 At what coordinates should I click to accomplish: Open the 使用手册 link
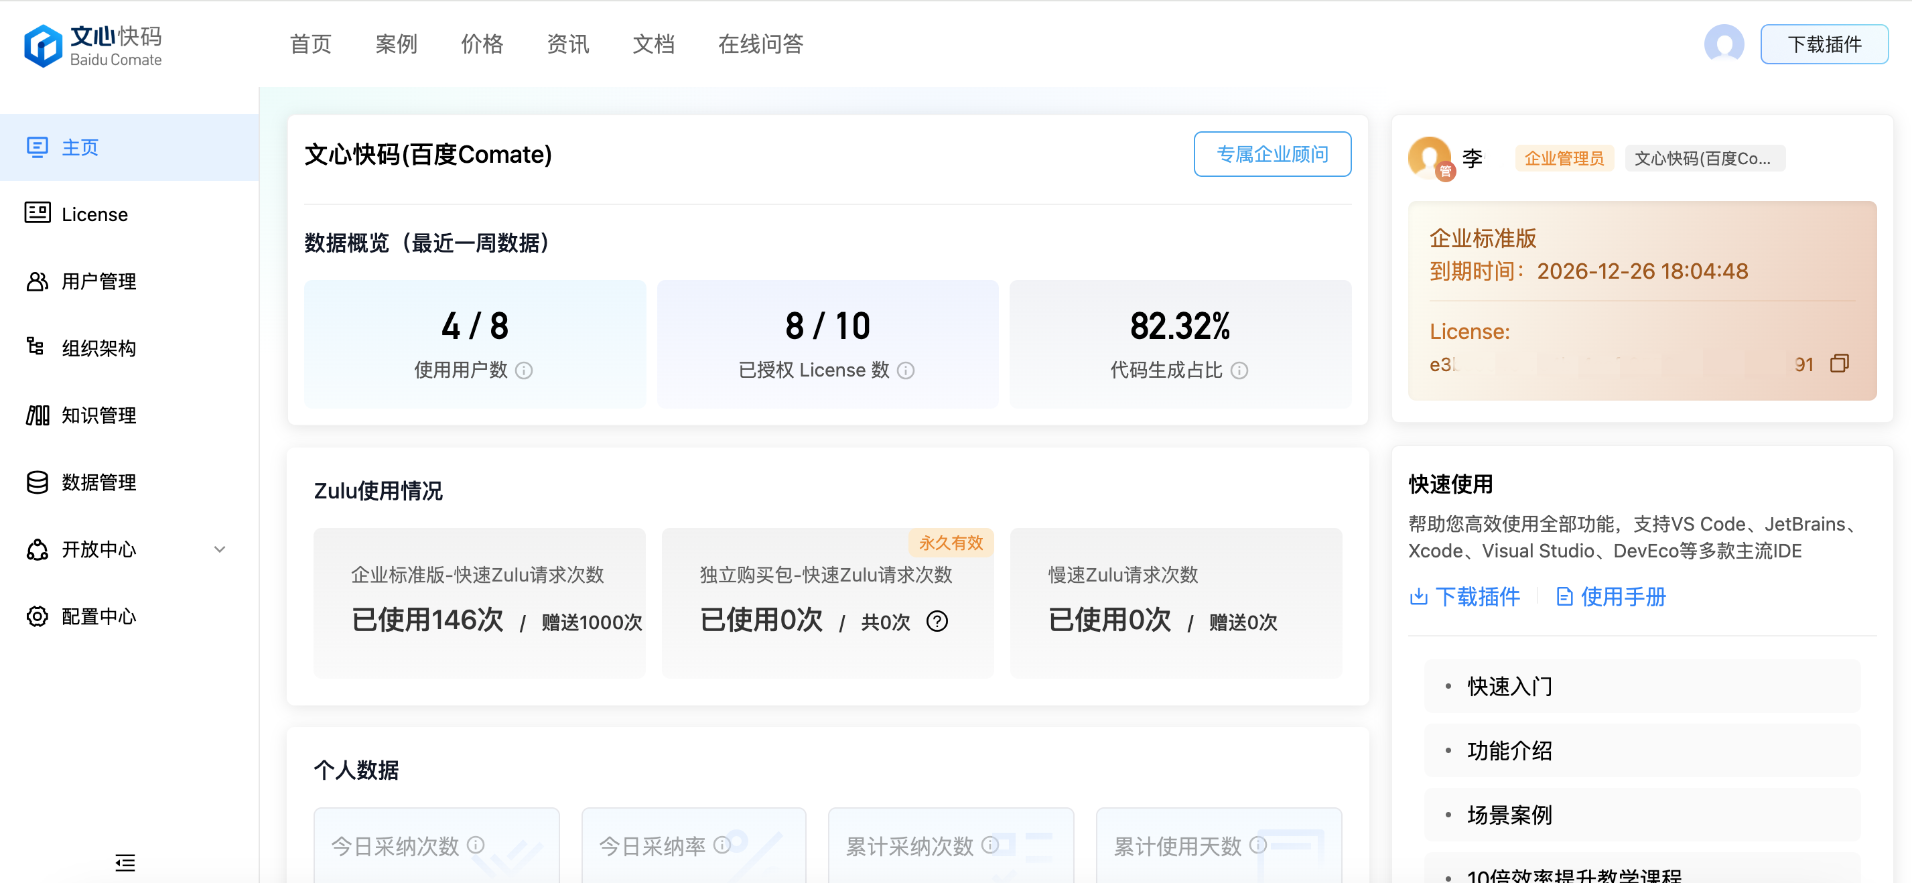(x=1623, y=596)
